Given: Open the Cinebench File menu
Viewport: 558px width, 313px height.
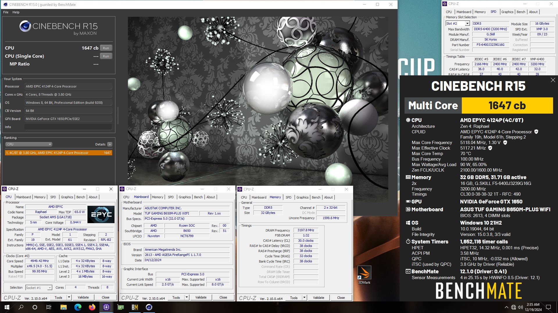Looking at the screenshot, I should (x=6, y=12).
